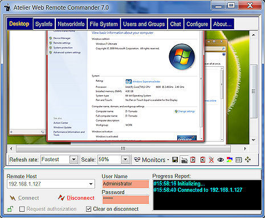
Task: Switch to the Desktop tab
Action: pyautogui.click(x=19, y=24)
